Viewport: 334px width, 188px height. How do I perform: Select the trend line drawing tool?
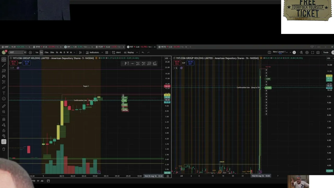4,65
